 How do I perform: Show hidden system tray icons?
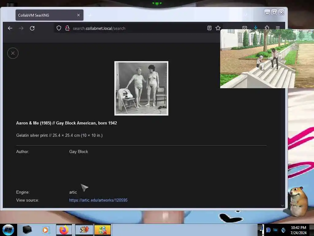[x=260, y=230]
